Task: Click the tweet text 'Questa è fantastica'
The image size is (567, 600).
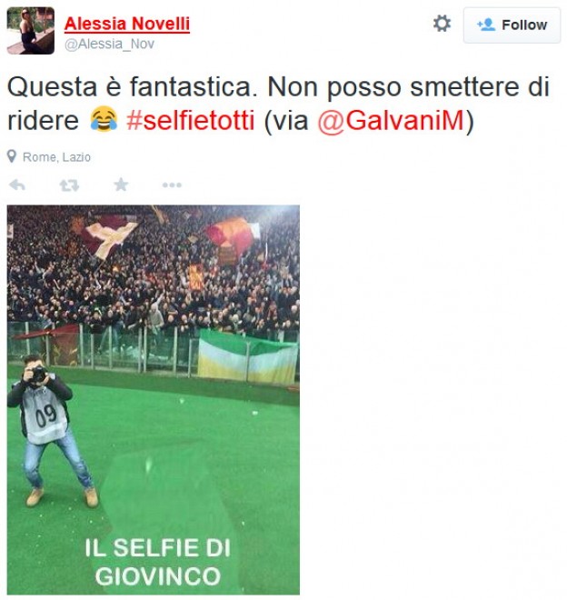Action: click(x=132, y=87)
